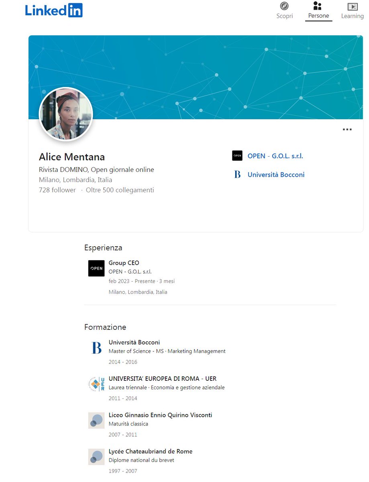Click the OPEN company logo under Esperienza
Image resolution: width=369 pixels, height=482 pixels.
point(96,268)
